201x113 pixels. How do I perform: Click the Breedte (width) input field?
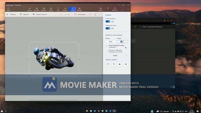(111, 42)
